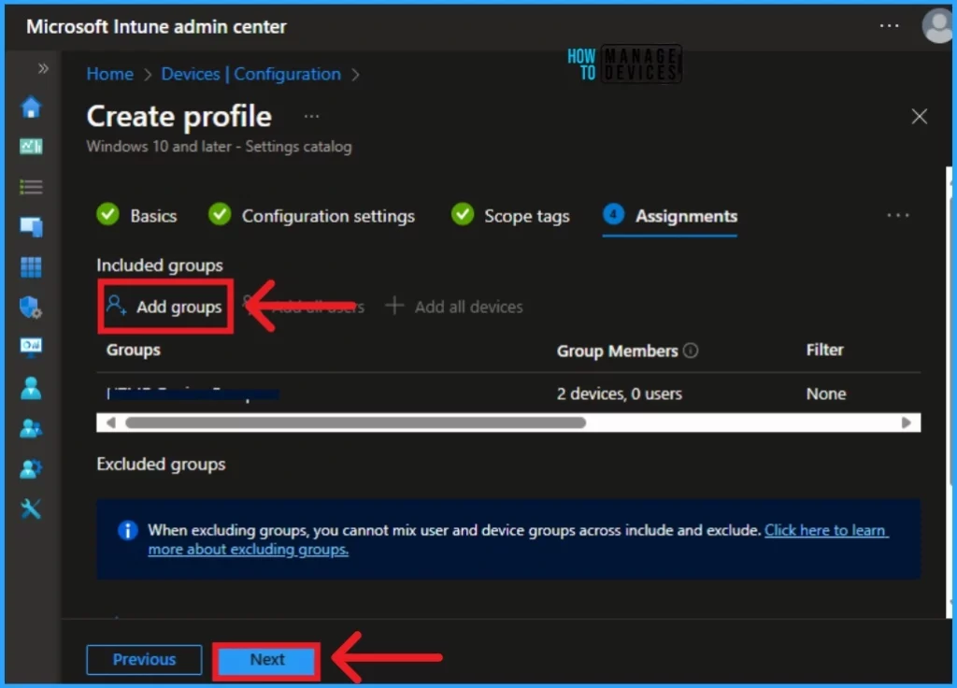Screen dimensions: 957x688
Task: Open the top header ellipsis menu
Action: [889, 26]
